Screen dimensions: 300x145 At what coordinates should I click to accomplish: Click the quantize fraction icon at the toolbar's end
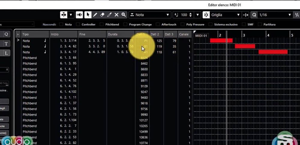click(297, 15)
